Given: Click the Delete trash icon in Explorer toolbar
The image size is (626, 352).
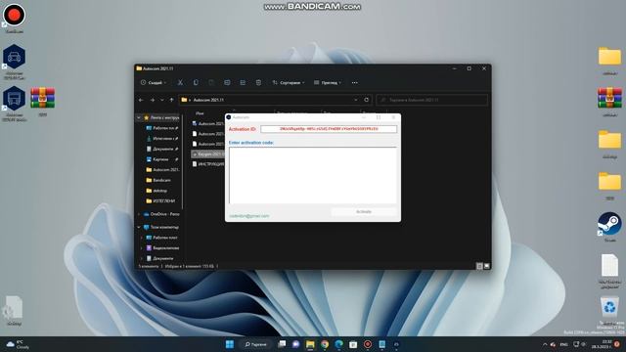Looking at the screenshot, I should [x=258, y=82].
